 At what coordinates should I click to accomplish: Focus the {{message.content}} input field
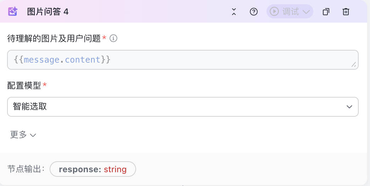tap(183, 60)
